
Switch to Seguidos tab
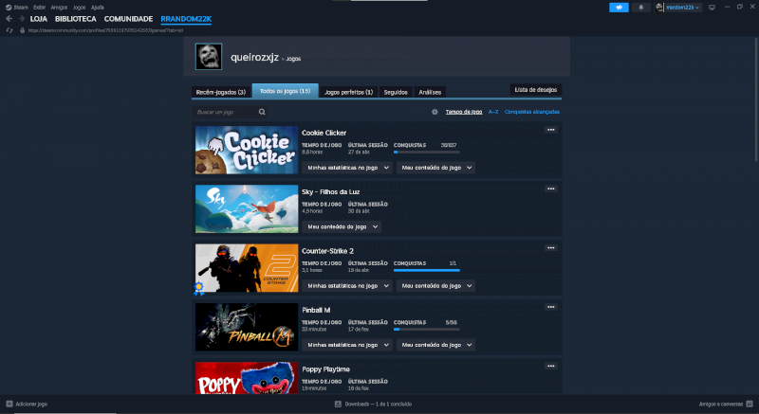click(396, 92)
